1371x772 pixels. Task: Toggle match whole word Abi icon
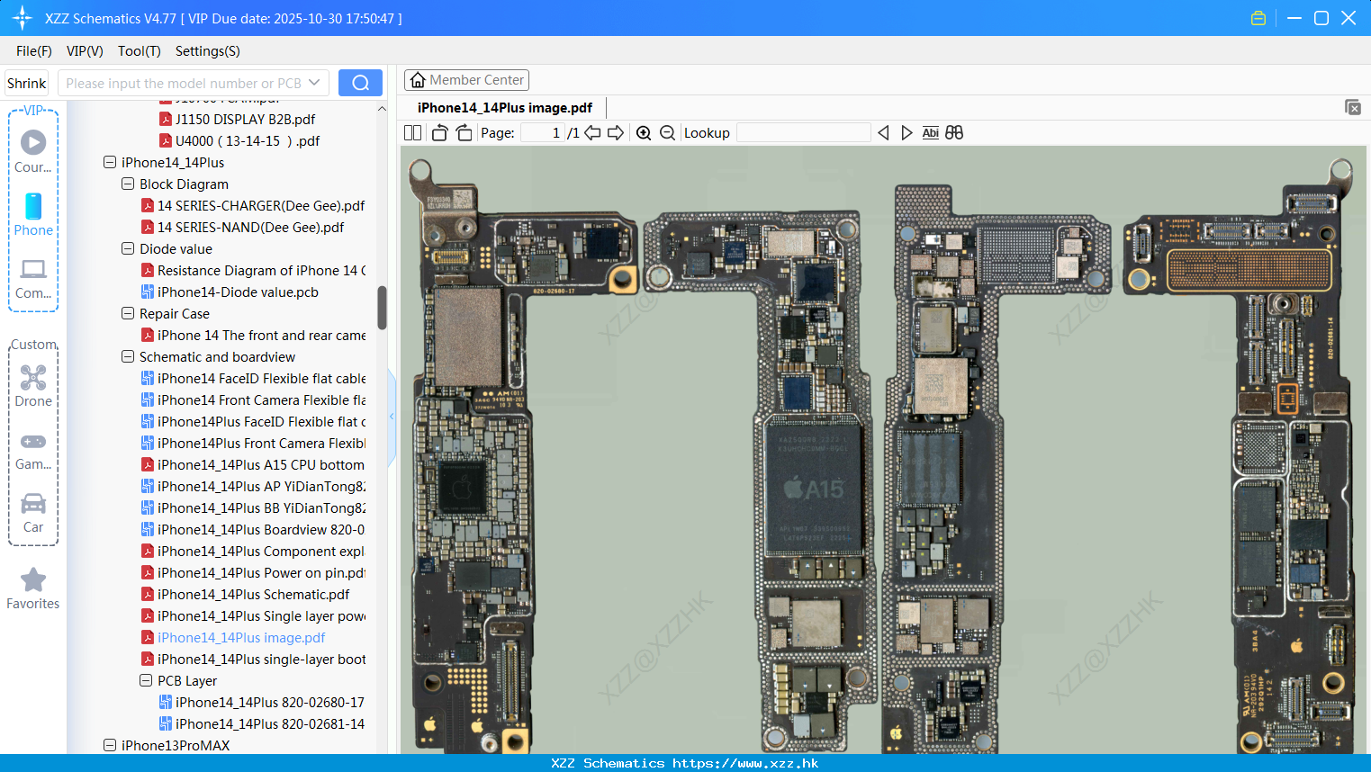[x=931, y=133]
